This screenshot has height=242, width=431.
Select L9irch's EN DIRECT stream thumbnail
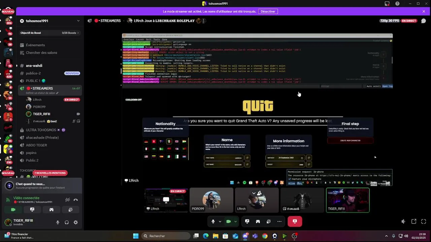click(166, 200)
